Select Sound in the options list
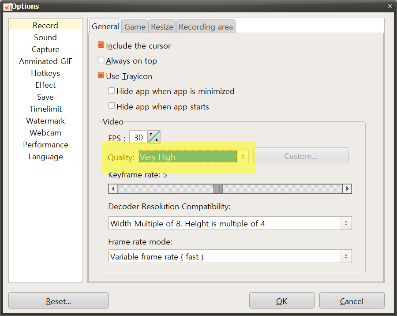Viewport: 397px width, 316px height. (45, 37)
